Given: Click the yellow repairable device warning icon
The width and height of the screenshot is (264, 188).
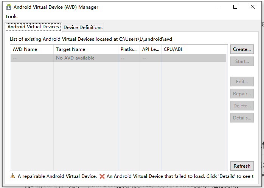Looking at the screenshot, I should [12, 176].
